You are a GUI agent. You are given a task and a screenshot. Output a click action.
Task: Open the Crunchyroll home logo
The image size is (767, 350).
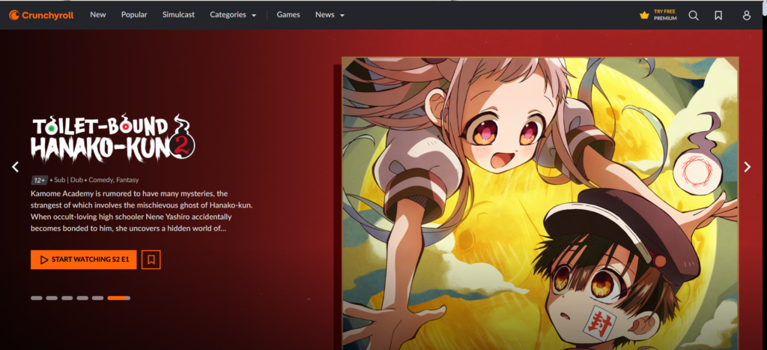point(41,15)
